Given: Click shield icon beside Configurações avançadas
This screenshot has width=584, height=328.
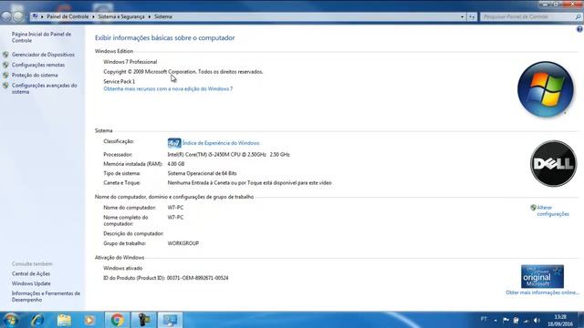Looking at the screenshot, I should click(x=5, y=86).
